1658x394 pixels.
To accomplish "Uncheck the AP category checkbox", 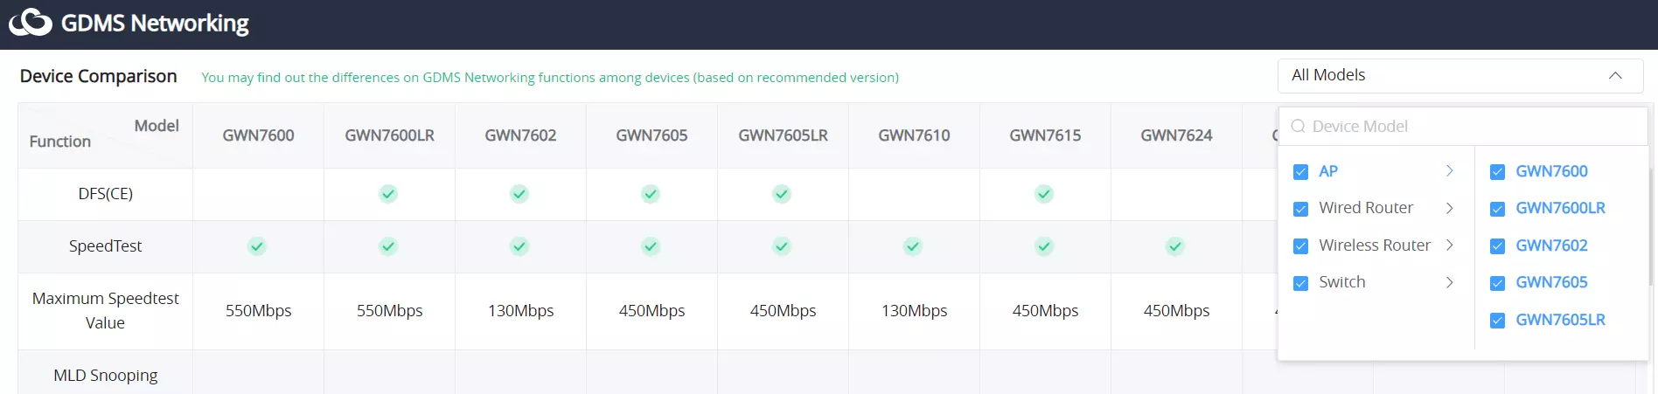I will 1300,172.
